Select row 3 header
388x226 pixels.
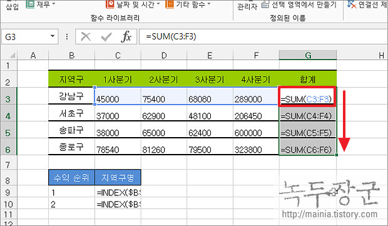[x=8, y=96]
